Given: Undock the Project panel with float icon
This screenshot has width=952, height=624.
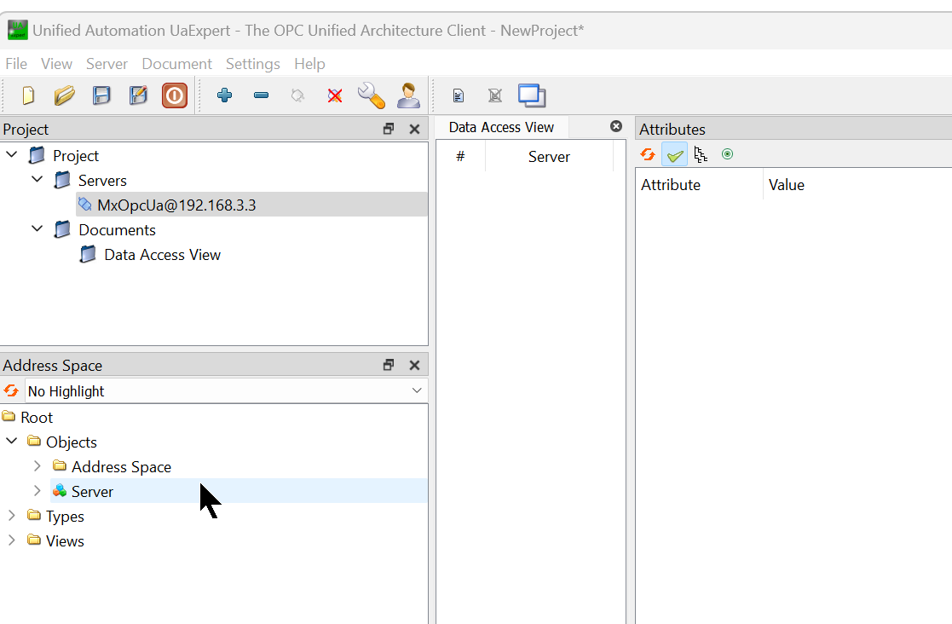Looking at the screenshot, I should coord(389,129).
